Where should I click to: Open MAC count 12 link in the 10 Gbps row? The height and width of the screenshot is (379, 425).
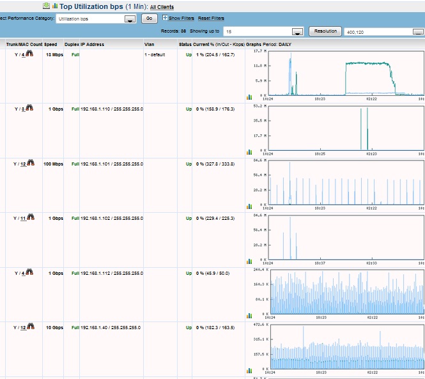[x=23, y=327]
